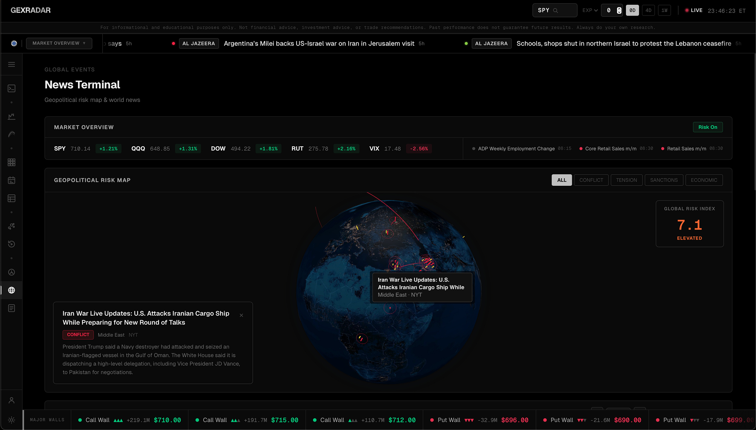Open the terminal prompt icon in the sidebar
Screen dimensions: 756x430
(11, 88)
